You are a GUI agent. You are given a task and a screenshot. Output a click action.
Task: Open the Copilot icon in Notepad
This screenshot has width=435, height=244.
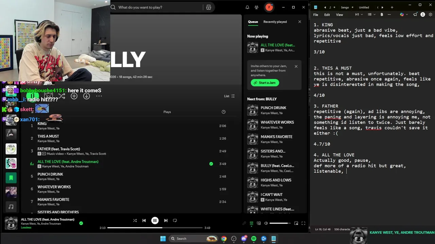coord(402,15)
